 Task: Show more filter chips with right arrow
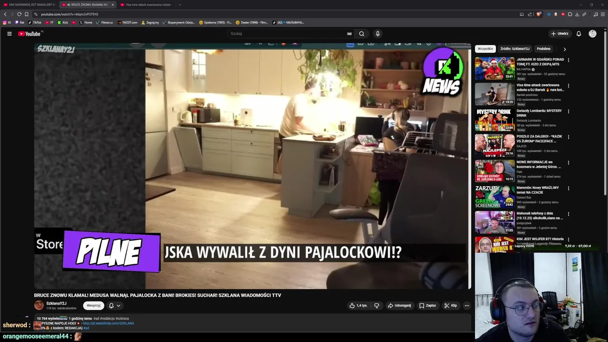pyautogui.click(x=564, y=49)
